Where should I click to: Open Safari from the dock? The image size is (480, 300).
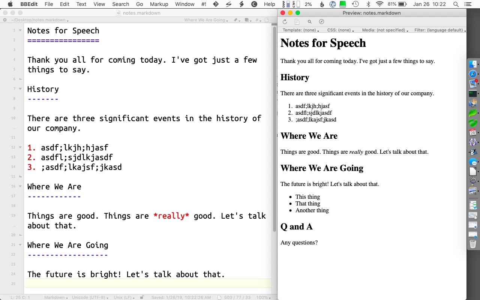(473, 73)
